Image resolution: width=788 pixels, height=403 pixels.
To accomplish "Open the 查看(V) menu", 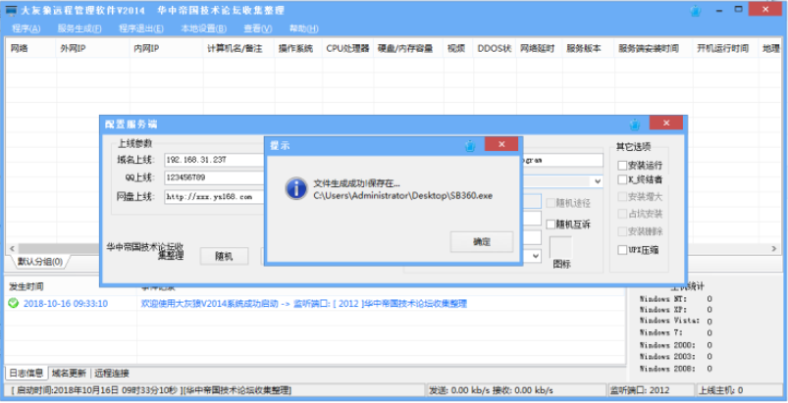I will [x=258, y=28].
